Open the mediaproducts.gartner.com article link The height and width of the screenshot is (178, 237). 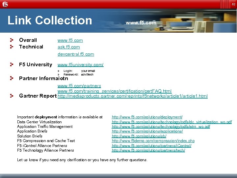pos(133,96)
